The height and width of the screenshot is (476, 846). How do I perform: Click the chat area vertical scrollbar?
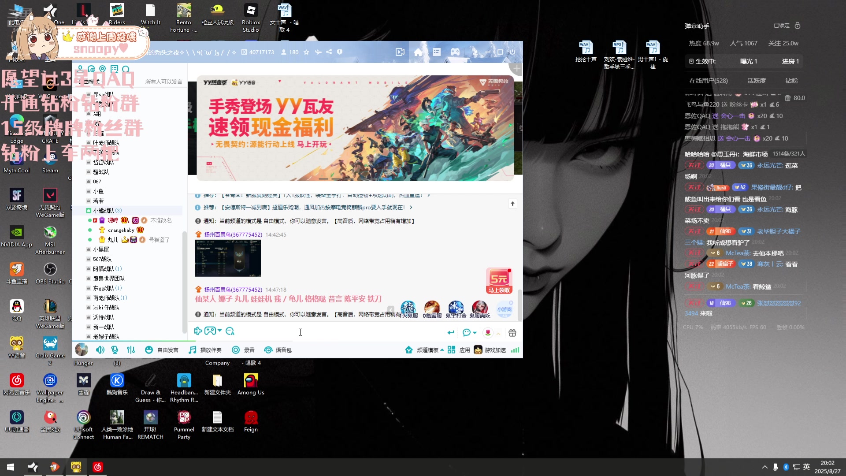click(520, 305)
